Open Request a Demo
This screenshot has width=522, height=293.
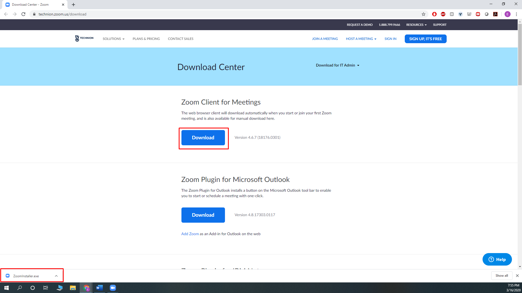[360, 25]
